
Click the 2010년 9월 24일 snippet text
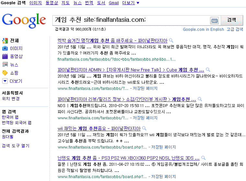point(72,76)
